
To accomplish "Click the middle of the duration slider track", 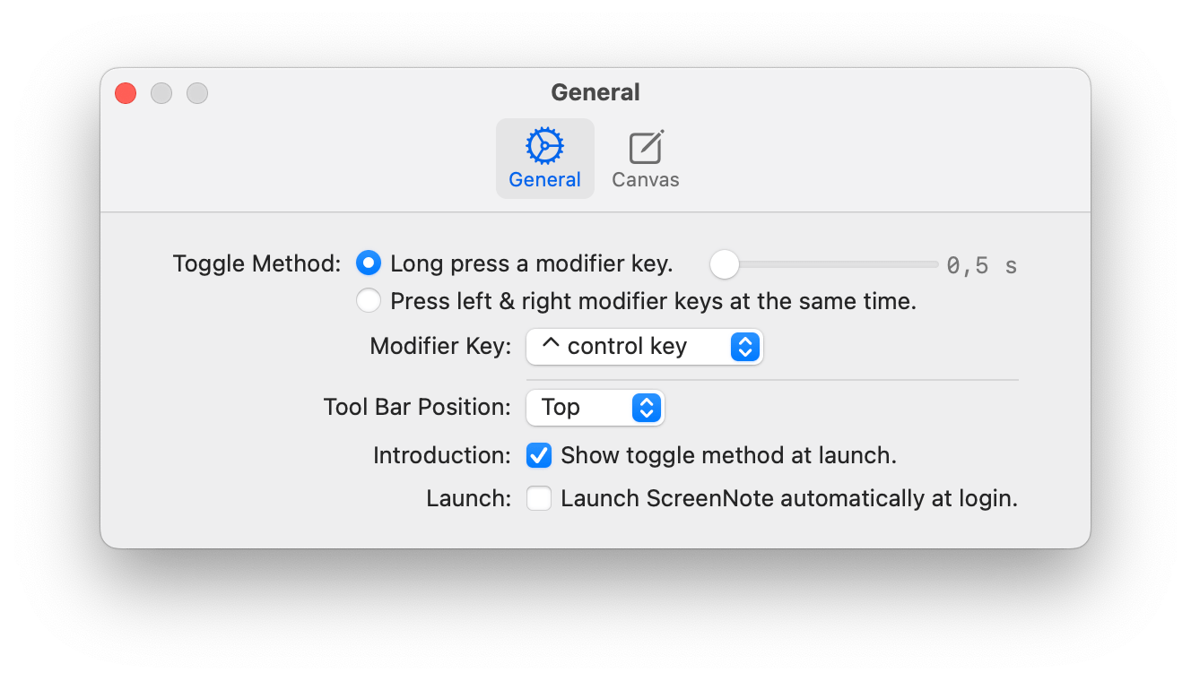I will 825,264.
